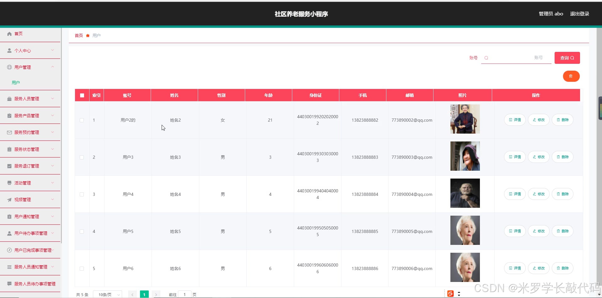Image resolution: width=602 pixels, height=298 pixels.
Task: Click the search magnifier icon in 账号 field
Action: (486, 58)
